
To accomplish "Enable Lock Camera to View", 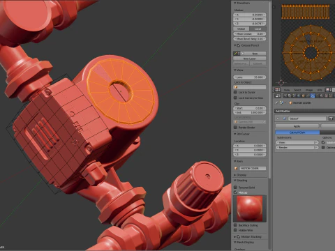I will (235, 98).
